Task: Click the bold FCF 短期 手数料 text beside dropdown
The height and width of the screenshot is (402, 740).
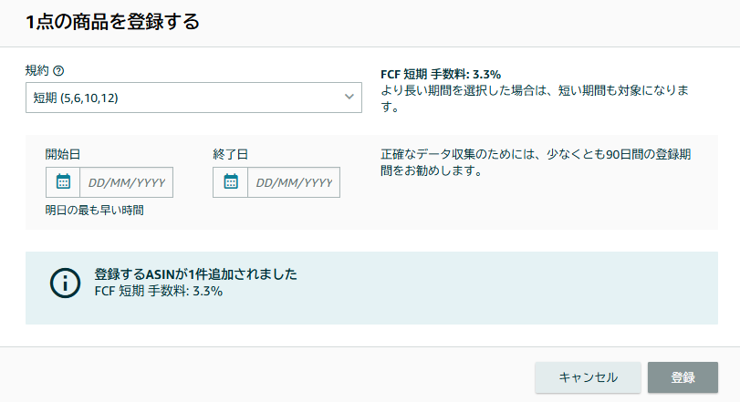Action: [440, 75]
